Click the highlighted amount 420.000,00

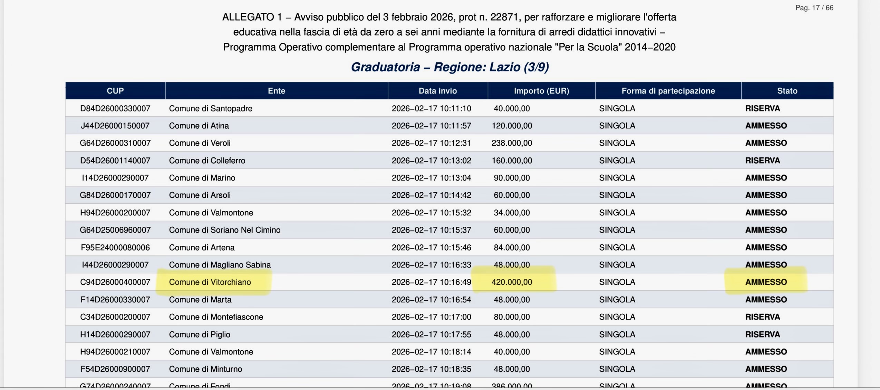pyautogui.click(x=512, y=282)
